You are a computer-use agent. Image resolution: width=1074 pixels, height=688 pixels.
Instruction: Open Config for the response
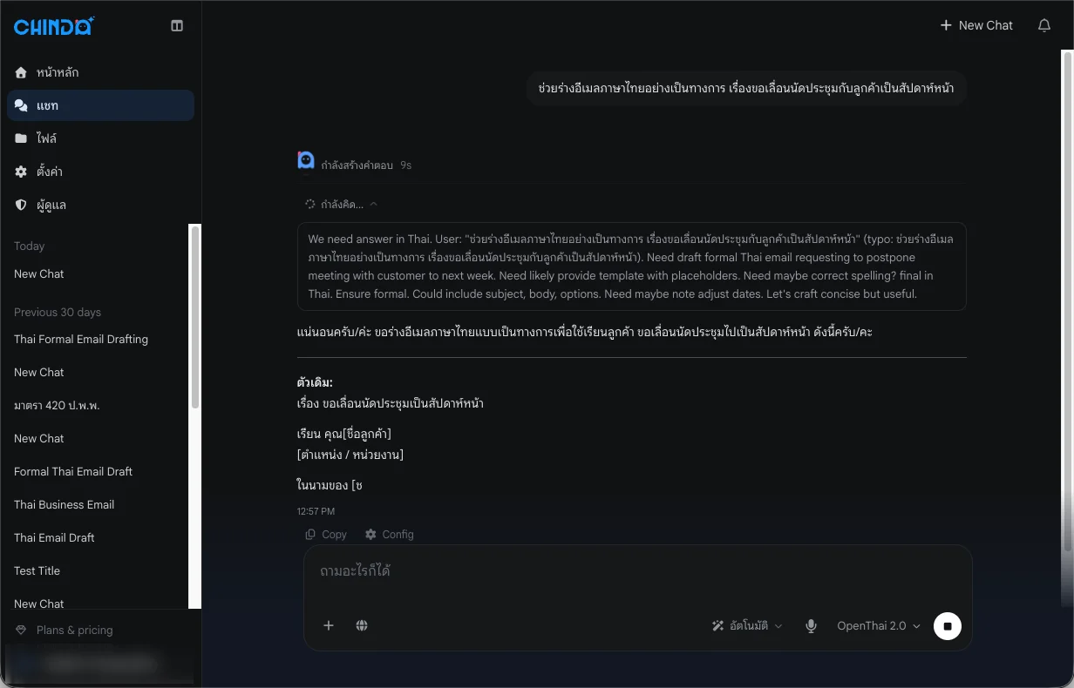(x=389, y=535)
